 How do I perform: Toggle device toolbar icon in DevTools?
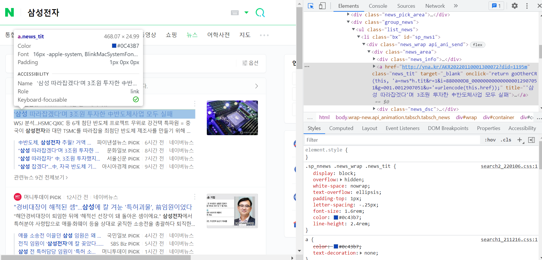[x=322, y=6]
